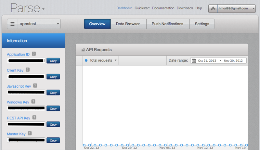This screenshot has width=260, height=150.
Task: Show help for Windows Key
Action: coord(33,102)
